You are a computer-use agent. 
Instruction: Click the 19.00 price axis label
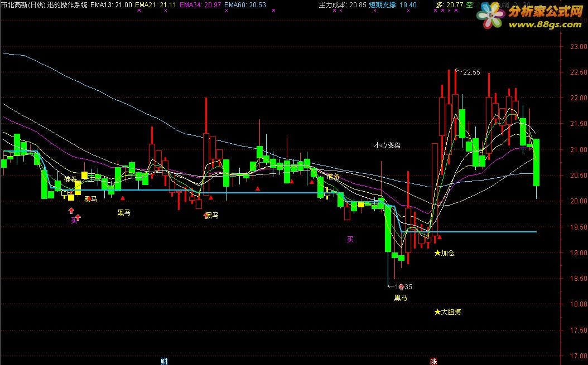(579, 253)
